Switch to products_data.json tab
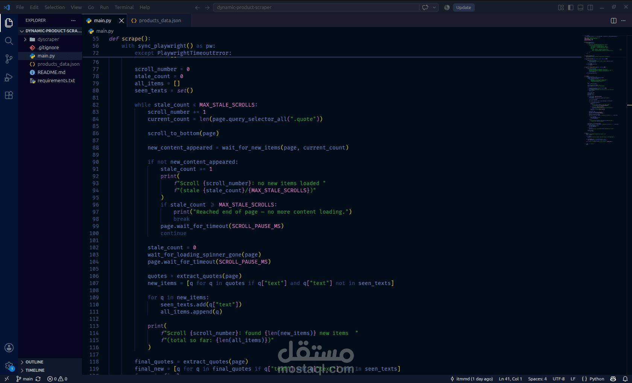 (160, 21)
